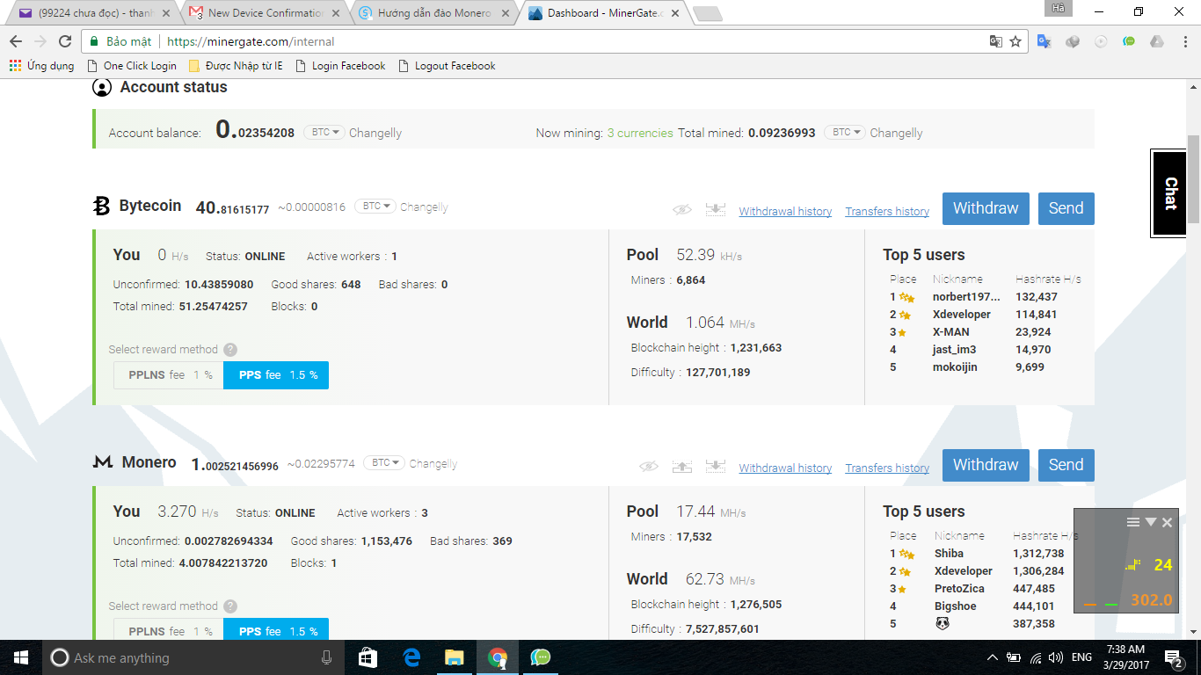
Task: Click Withdraw button for Monero
Action: click(x=986, y=465)
